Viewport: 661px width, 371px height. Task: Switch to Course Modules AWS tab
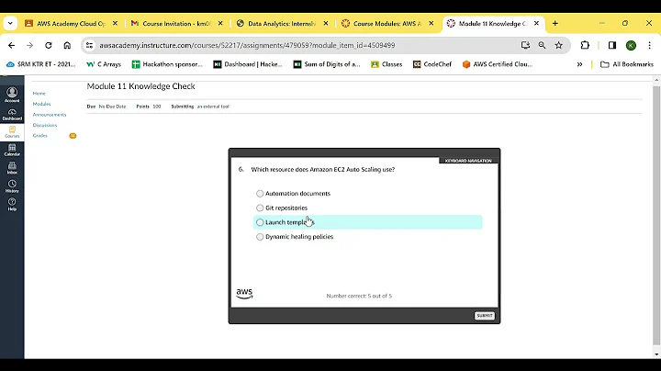(x=387, y=24)
